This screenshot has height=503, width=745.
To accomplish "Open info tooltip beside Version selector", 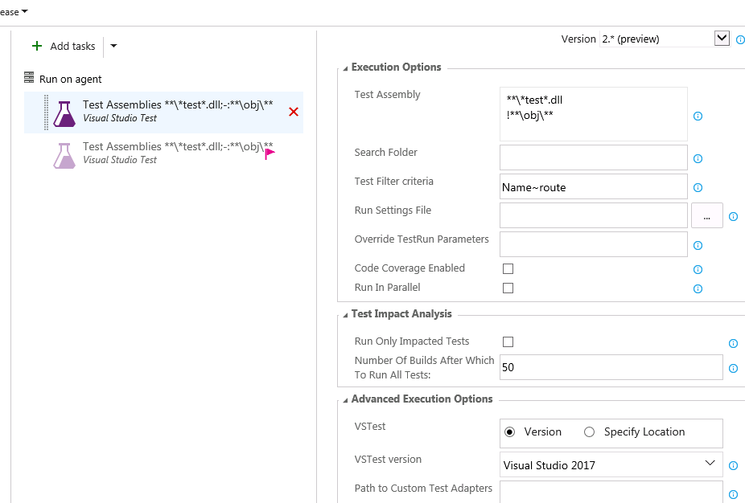I will [x=739, y=39].
